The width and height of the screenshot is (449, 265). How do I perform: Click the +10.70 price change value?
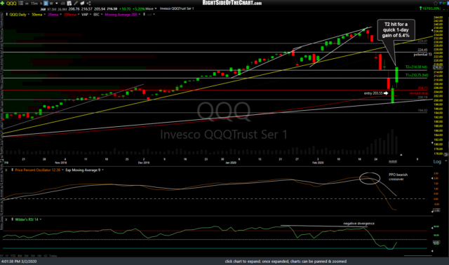point(125,9)
